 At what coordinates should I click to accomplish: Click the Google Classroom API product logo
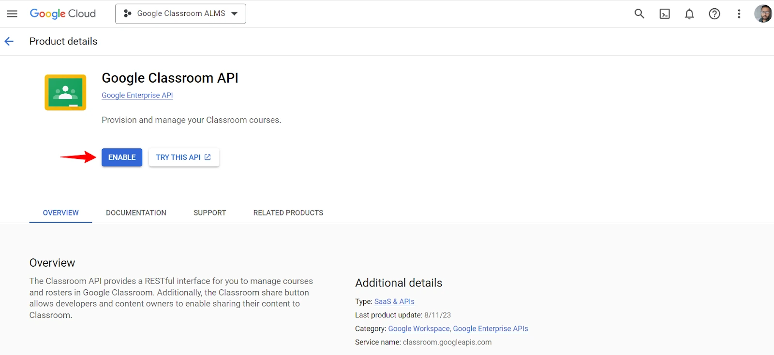coord(65,92)
